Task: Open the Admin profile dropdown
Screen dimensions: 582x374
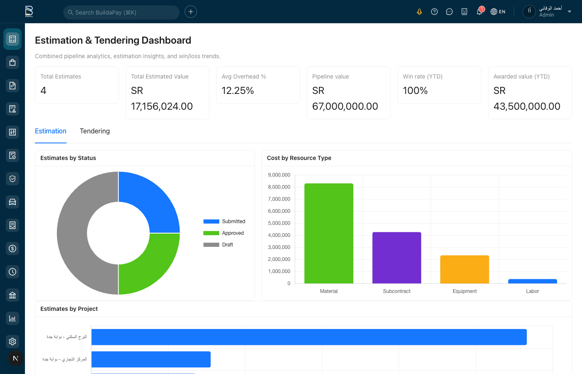Action: [x=547, y=12]
